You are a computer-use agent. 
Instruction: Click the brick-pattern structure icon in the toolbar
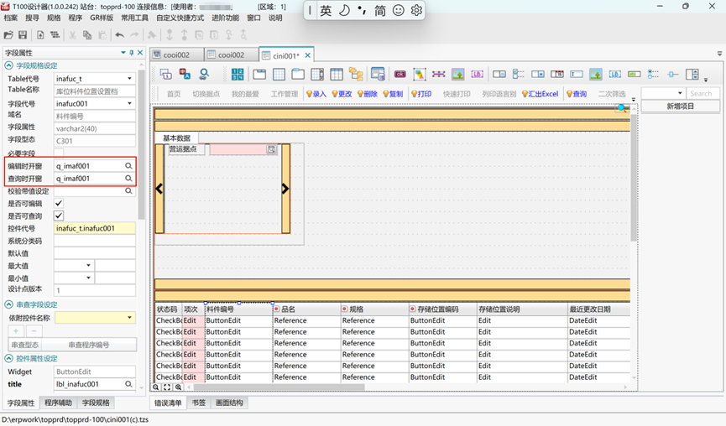click(x=55, y=34)
